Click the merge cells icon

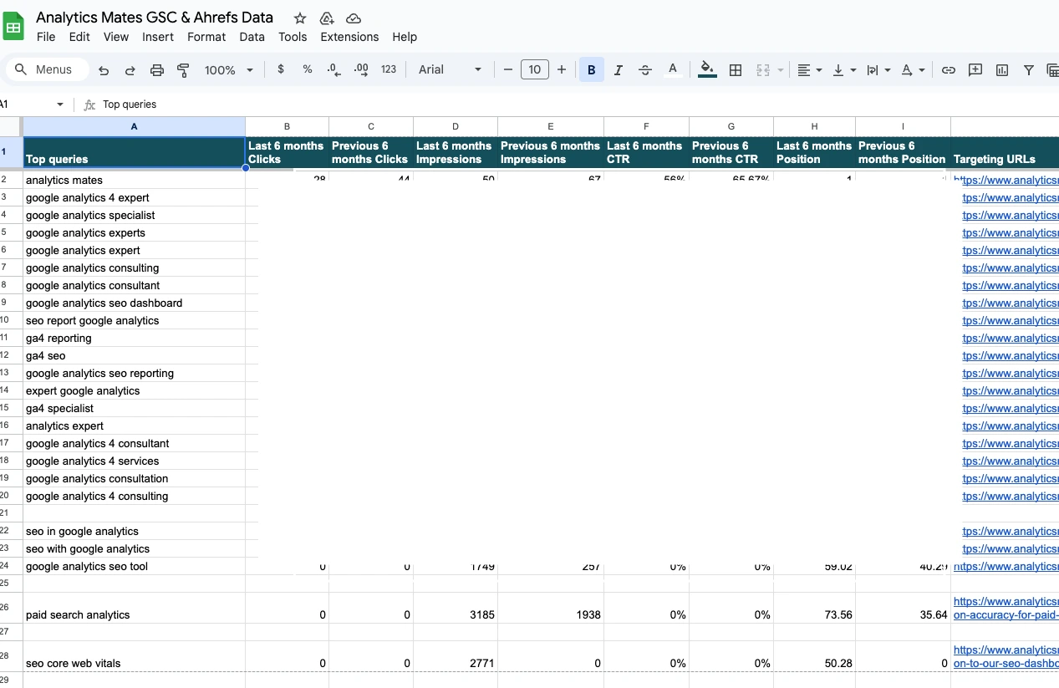762,70
